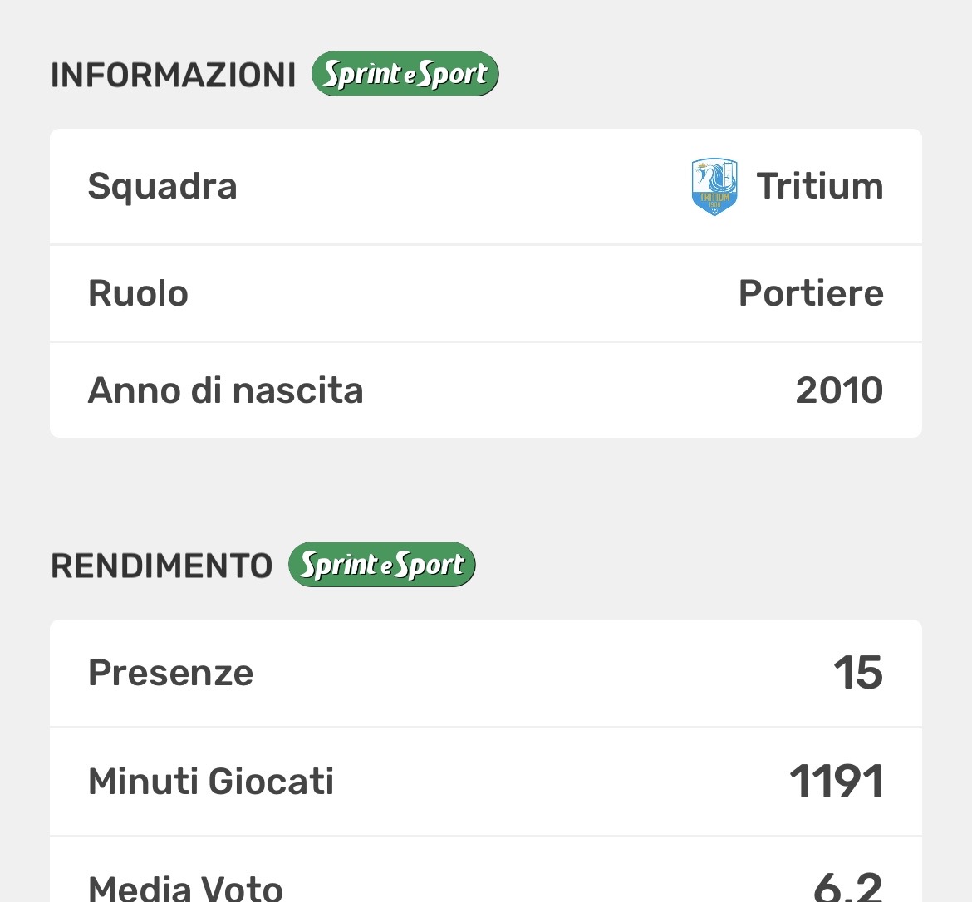972x902 pixels.
Task: Click the minutes played value 1191
Action: point(837,782)
